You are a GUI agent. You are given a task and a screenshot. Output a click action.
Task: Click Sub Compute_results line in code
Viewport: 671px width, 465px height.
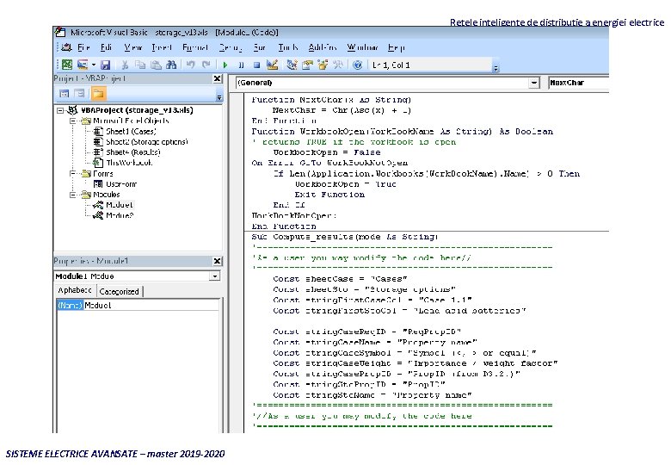[345, 237]
